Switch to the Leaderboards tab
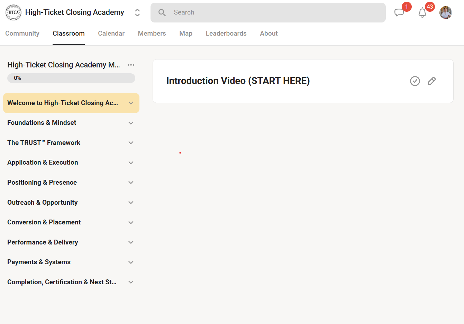The height and width of the screenshot is (324, 464). [226, 34]
